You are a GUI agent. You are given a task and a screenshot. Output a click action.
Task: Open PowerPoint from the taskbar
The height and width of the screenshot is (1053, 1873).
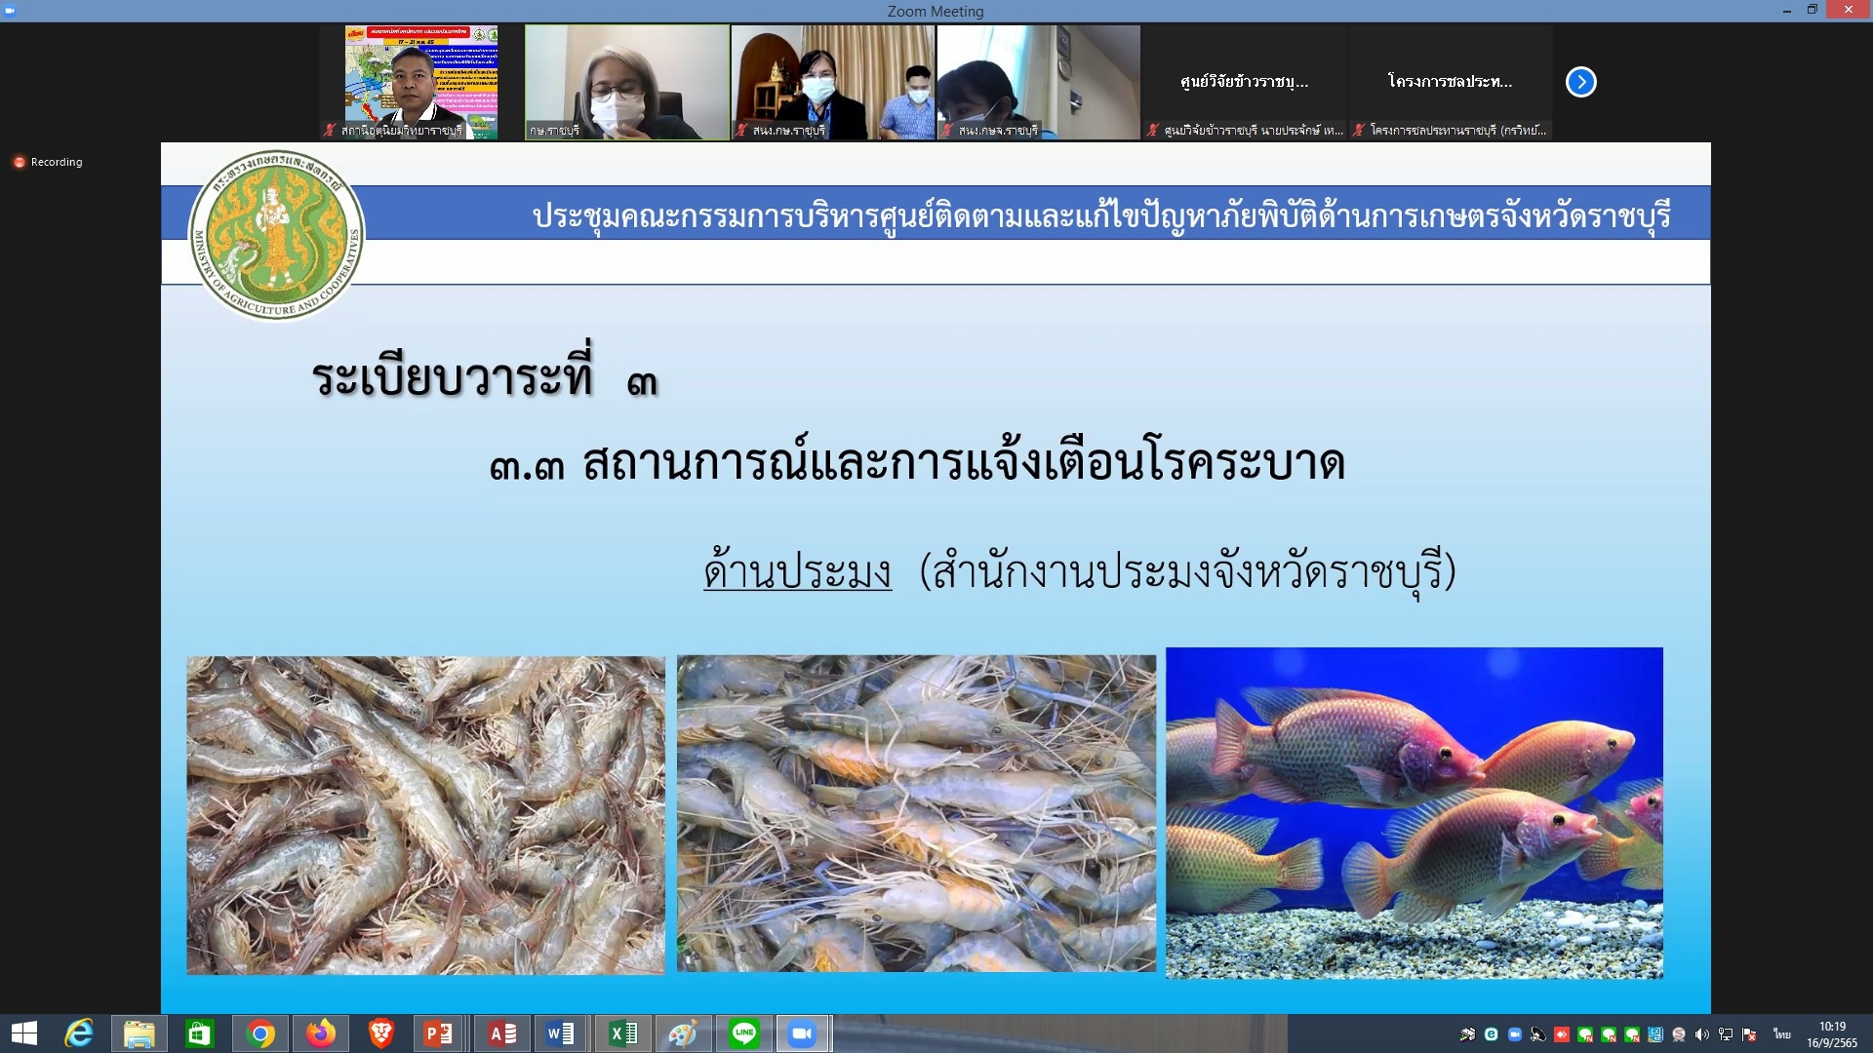coord(438,1033)
